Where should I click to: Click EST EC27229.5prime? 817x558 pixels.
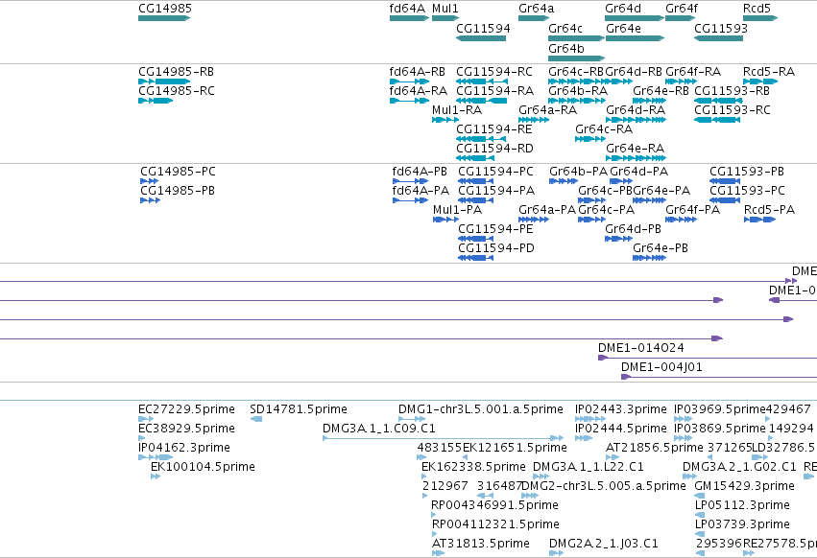point(146,419)
